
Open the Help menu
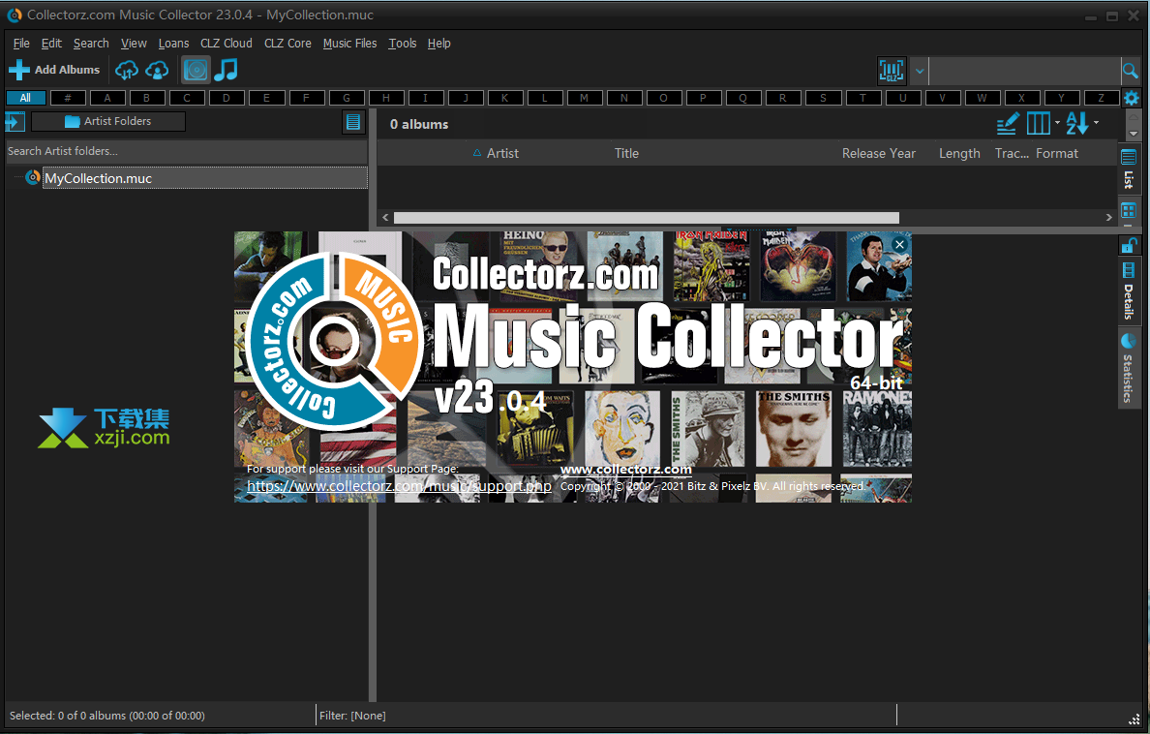(x=439, y=44)
